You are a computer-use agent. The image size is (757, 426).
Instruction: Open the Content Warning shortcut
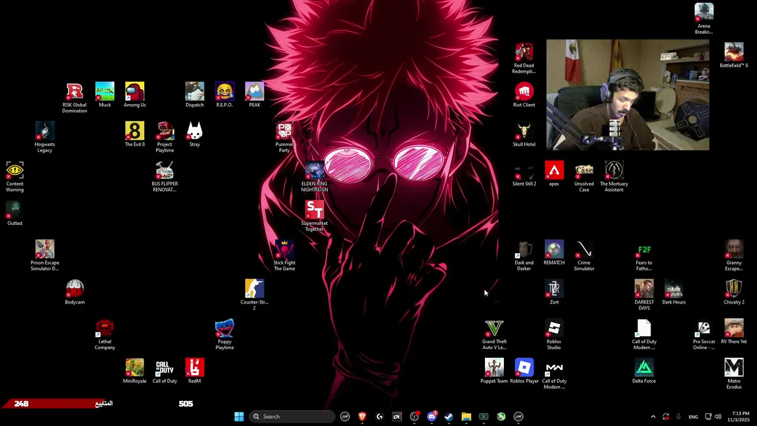[15, 177]
